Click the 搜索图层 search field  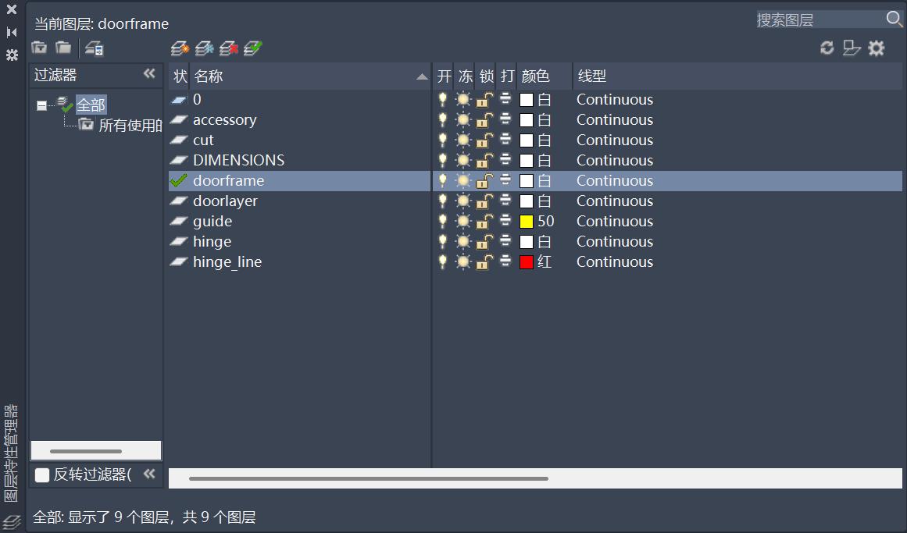click(820, 20)
